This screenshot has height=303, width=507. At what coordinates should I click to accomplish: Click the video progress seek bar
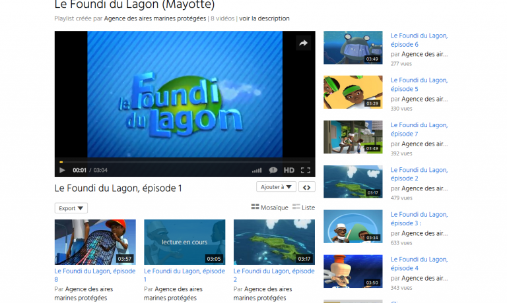coord(185,161)
